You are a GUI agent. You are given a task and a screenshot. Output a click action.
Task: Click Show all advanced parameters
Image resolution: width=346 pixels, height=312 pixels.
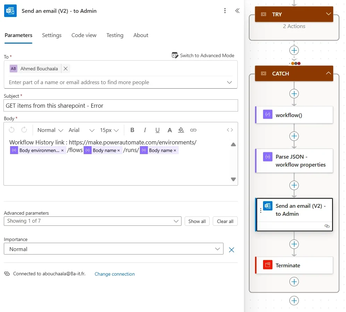click(x=197, y=221)
